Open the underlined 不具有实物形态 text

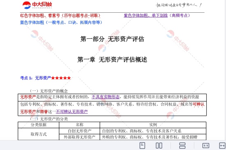(105, 97)
